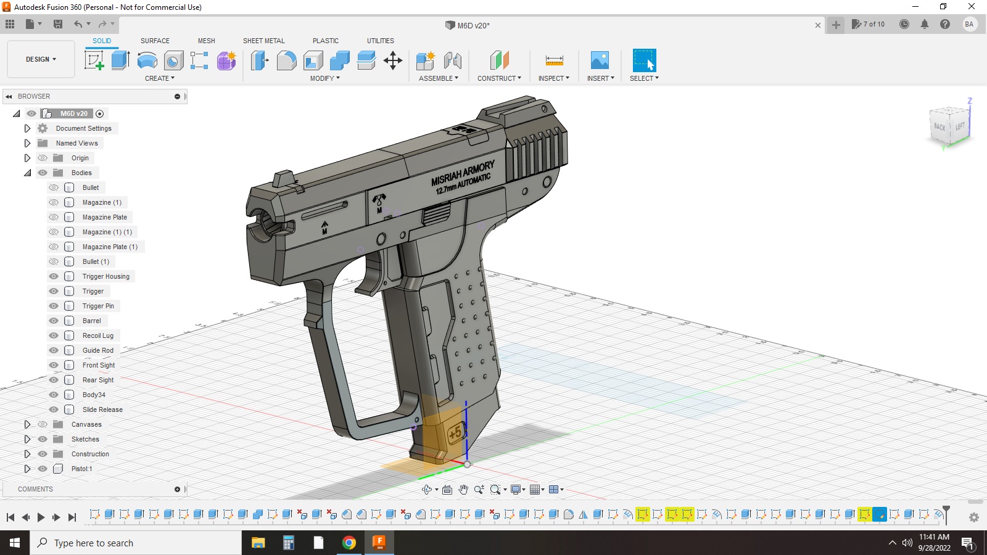Click the Look At icon
The width and height of the screenshot is (987, 555).
[x=447, y=490]
